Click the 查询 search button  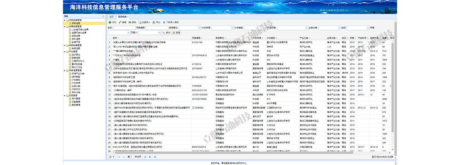pos(166,32)
